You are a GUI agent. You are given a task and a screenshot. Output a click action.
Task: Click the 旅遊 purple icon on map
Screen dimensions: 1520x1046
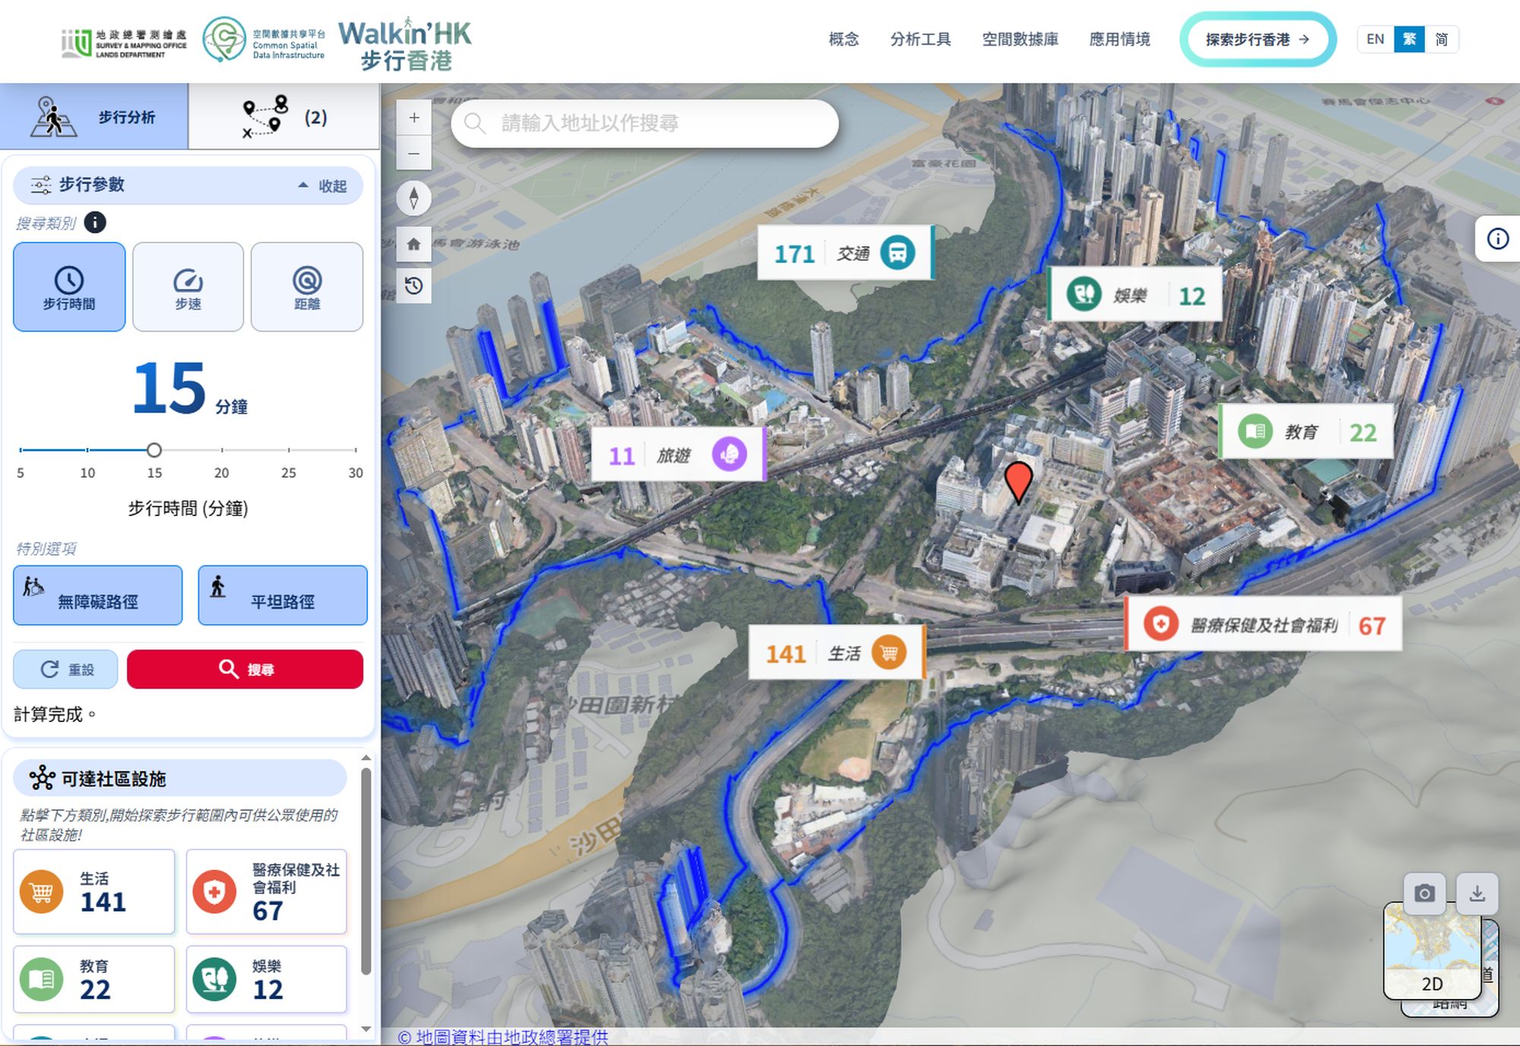pyautogui.click(x=730, y=455)
